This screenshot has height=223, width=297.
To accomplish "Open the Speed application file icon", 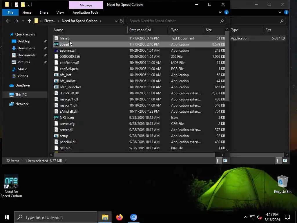I will pyautogui.click(x=56, y=44).
